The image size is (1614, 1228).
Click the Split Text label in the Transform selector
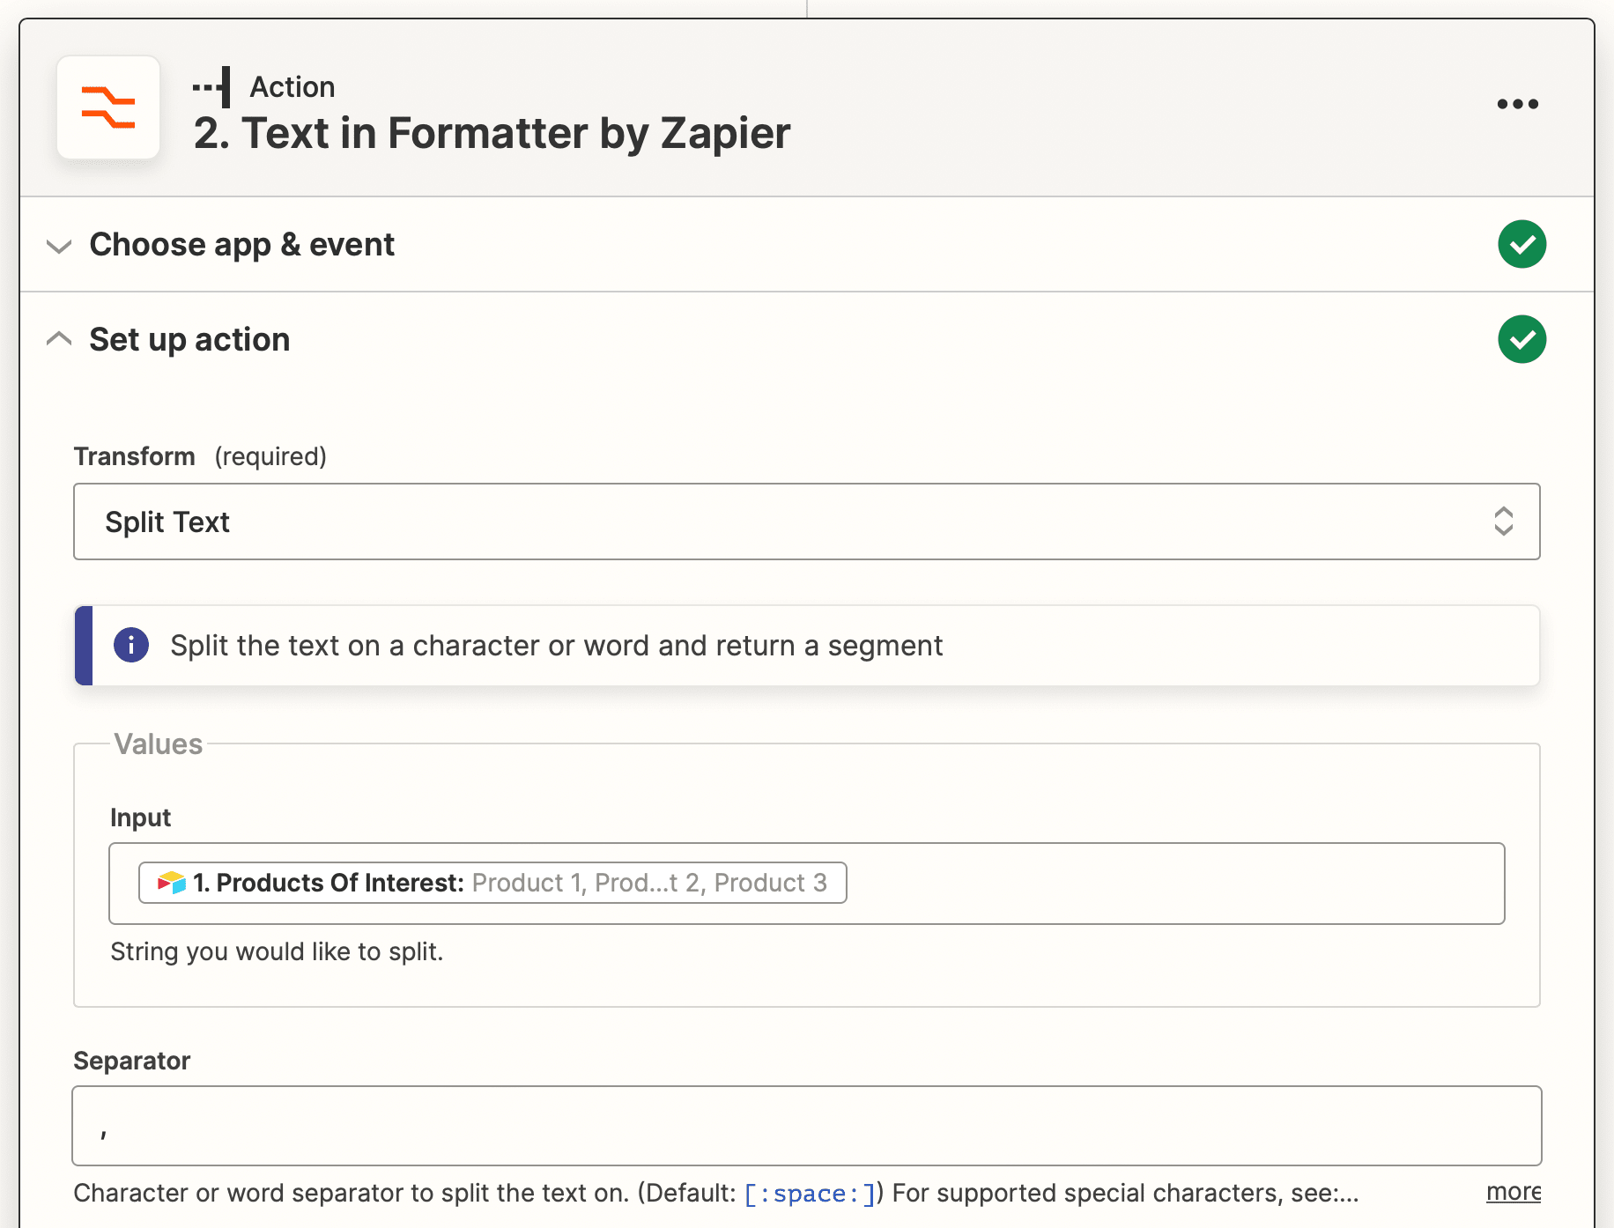[167, 522]
